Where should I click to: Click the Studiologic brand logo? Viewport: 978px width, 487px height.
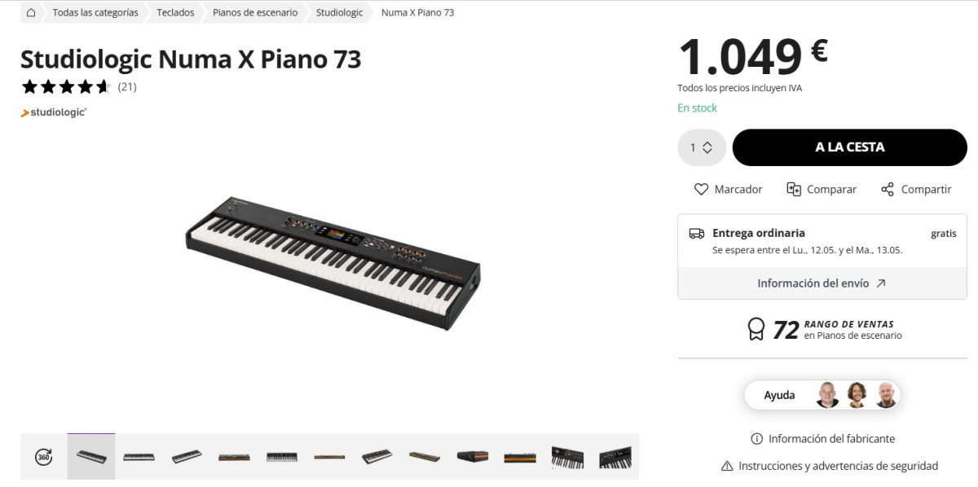click(x=54, y=112)
